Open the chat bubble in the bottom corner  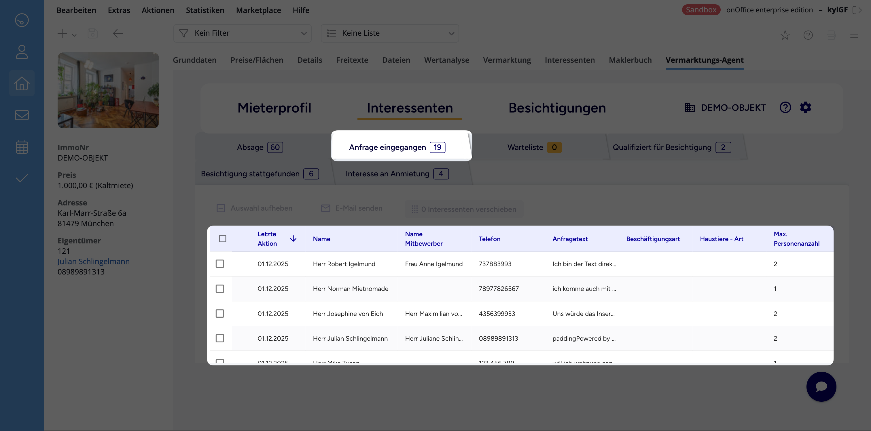(821, 386)
